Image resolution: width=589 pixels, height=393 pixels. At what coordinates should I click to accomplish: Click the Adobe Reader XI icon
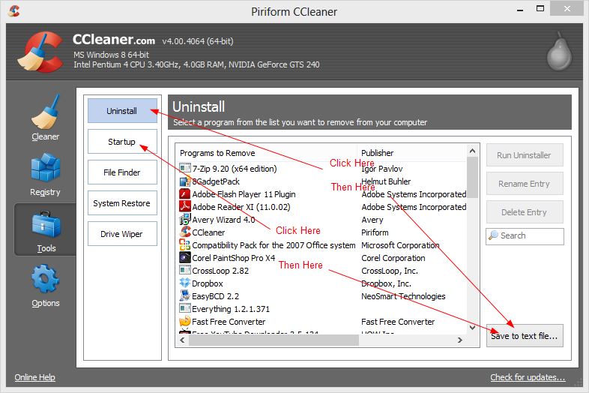(x=185, y=206)
